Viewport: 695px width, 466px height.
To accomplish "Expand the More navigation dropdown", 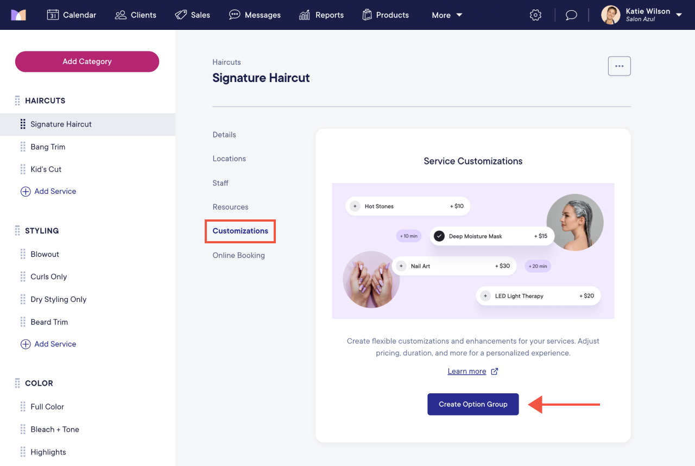I will pyautogui.click(x=446, y=15).
